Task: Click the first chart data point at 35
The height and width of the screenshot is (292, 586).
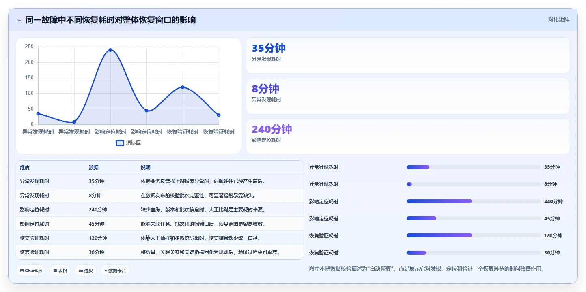Action: coord(38,113)
